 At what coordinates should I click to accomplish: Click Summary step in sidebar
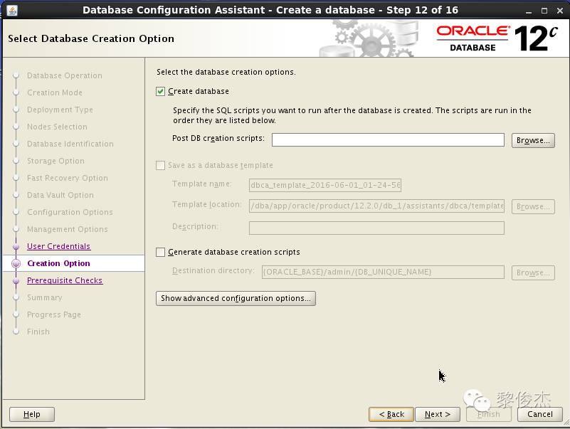click(44, 298)
